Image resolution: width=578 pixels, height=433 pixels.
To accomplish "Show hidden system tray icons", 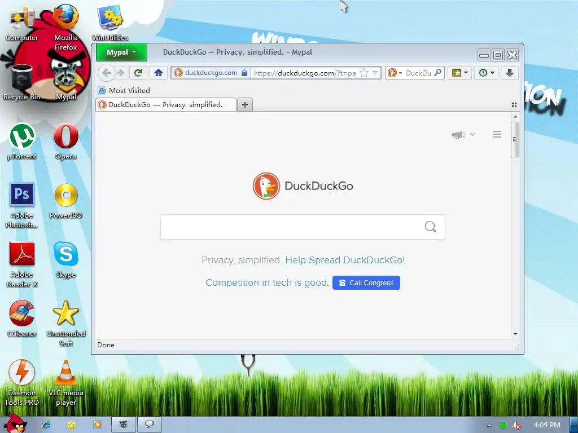I will [x=489, y=425].
